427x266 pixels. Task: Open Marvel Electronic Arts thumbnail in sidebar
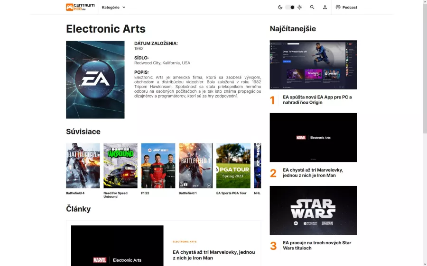[x=314, y=137]
